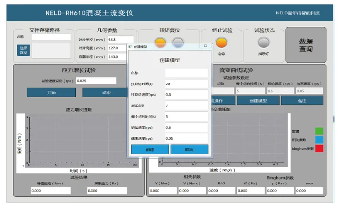Click the orange 急停 emergency stop indicator
The image size is (339, 203).
[221, 43]
